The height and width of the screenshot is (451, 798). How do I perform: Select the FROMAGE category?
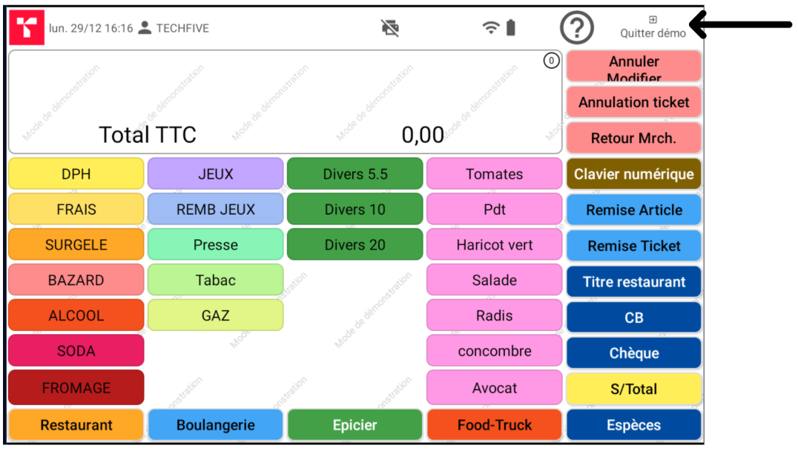[76, 388]
